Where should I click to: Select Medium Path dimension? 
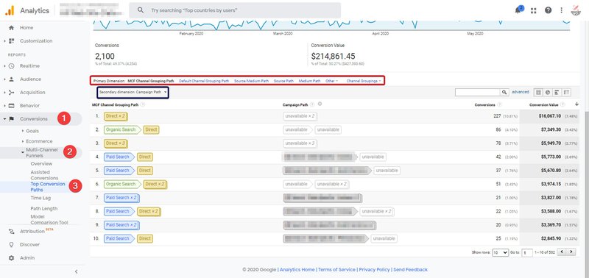309,81
